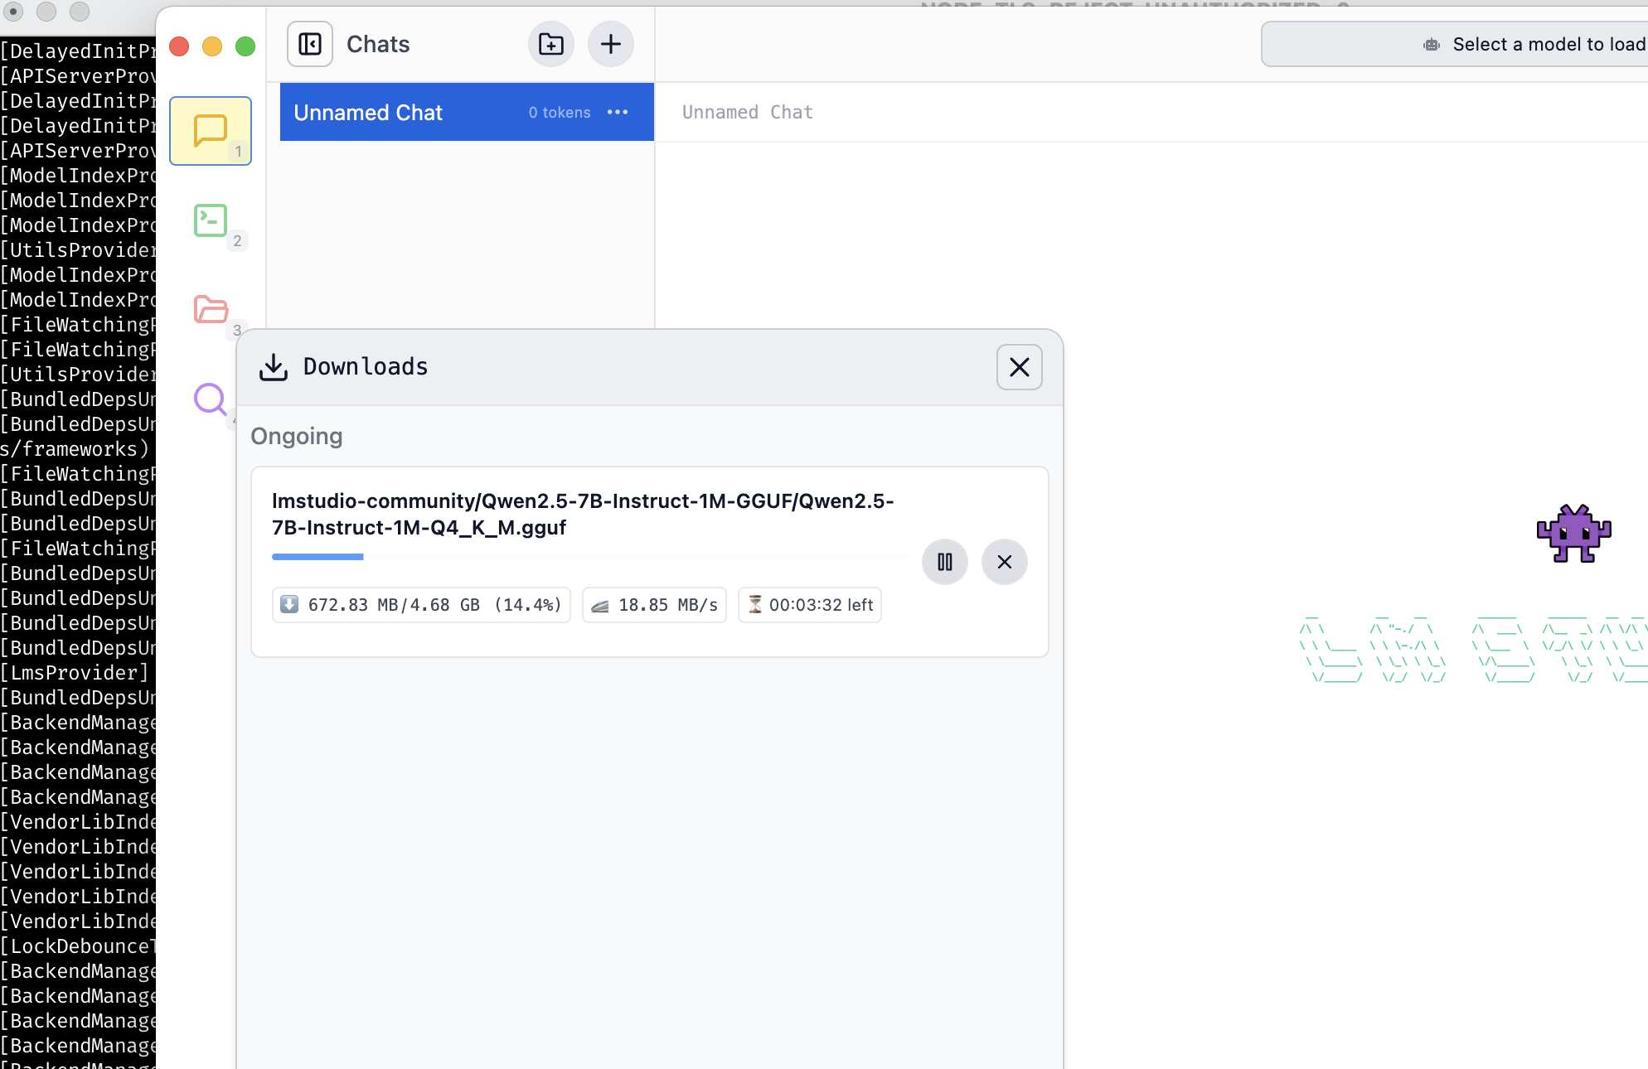
Task: Click the download progress bar
Action: pos(589,557)
